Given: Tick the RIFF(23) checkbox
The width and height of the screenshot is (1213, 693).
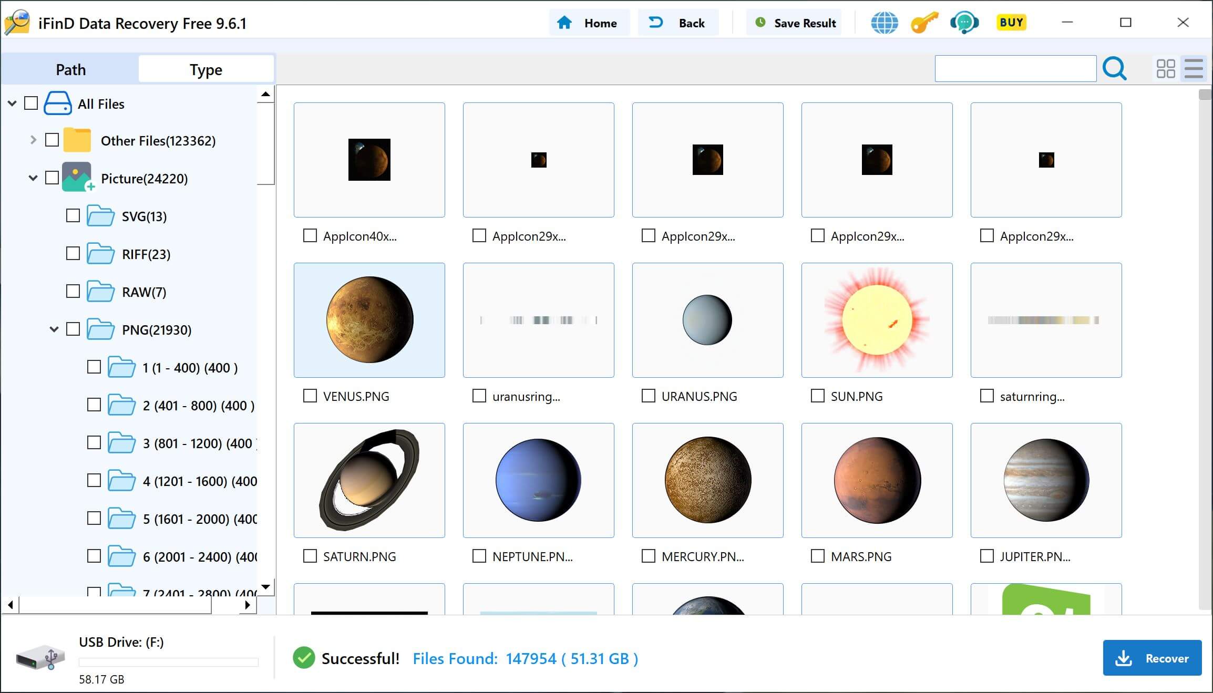Looking at the screenshot, I should coord(73,253).
